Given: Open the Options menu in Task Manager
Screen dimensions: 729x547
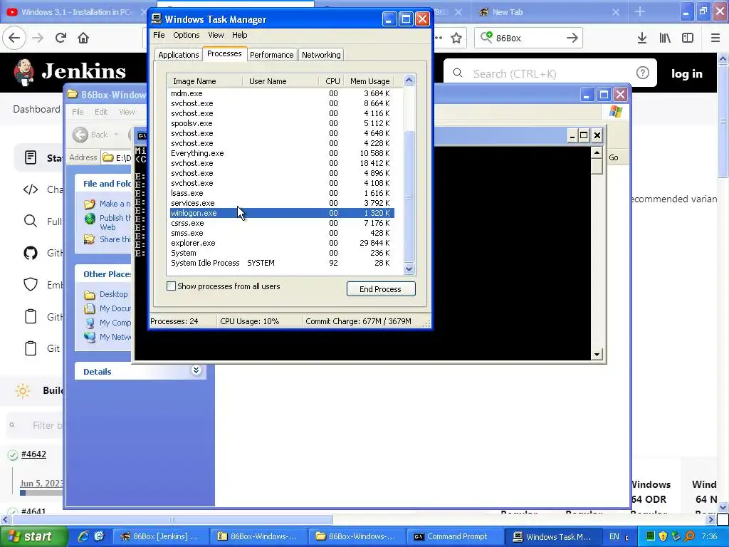Looking at the screenshot, I should click(x=186, y=35).
